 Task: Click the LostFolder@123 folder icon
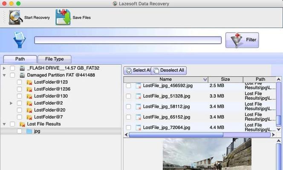(x=29, y=82)
